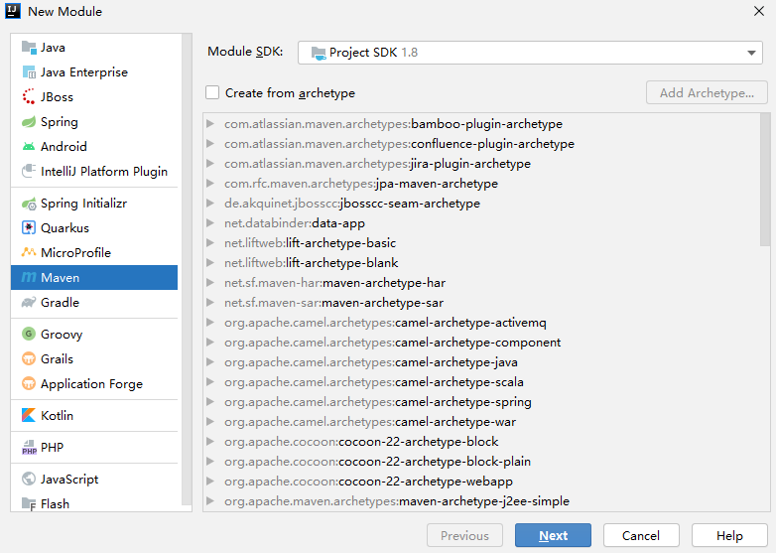The width and height of the screenshot is (776, 553).
Task: Expand the maven-archetype-j2ee-simple node
Action: pyautogui.click(x=211, y=501)
